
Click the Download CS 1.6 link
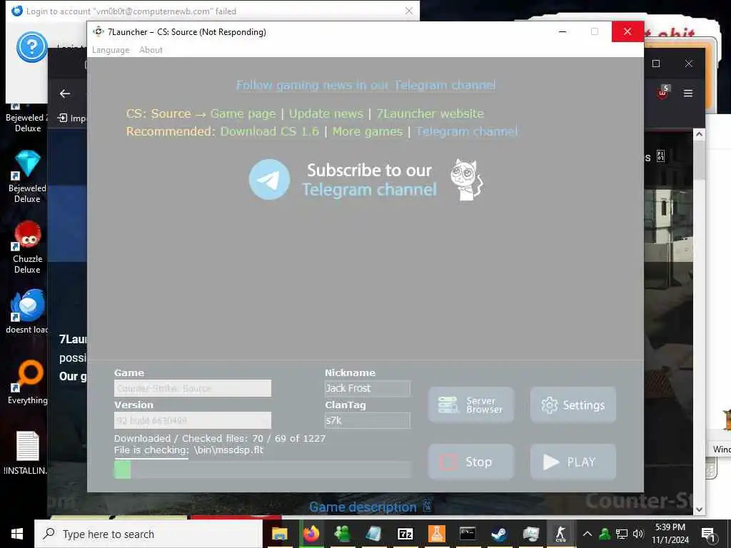[x=269, y=131]
